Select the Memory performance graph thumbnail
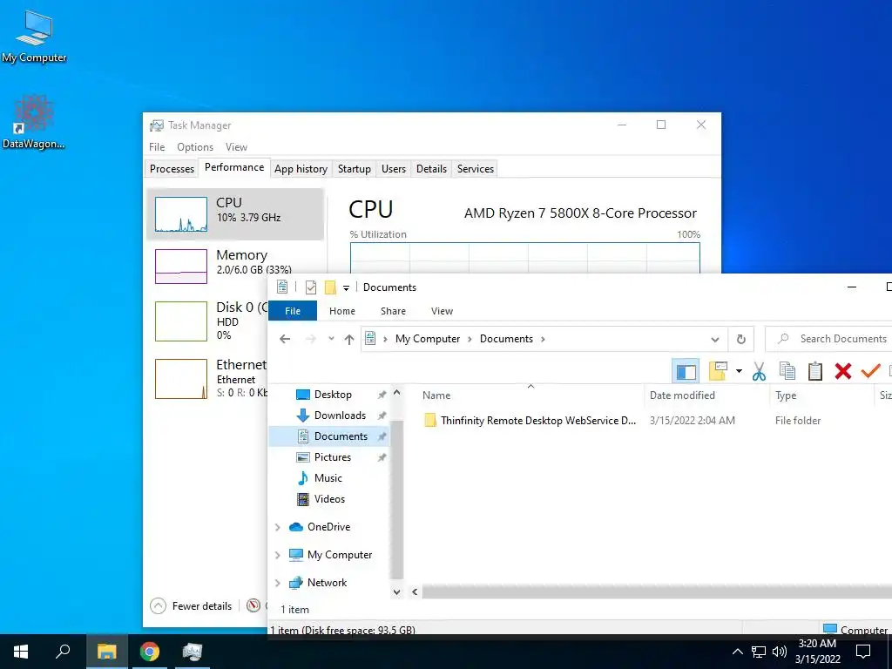Image resolution: width=892 pixels, height=669 pixels. (x=181, y=267)
